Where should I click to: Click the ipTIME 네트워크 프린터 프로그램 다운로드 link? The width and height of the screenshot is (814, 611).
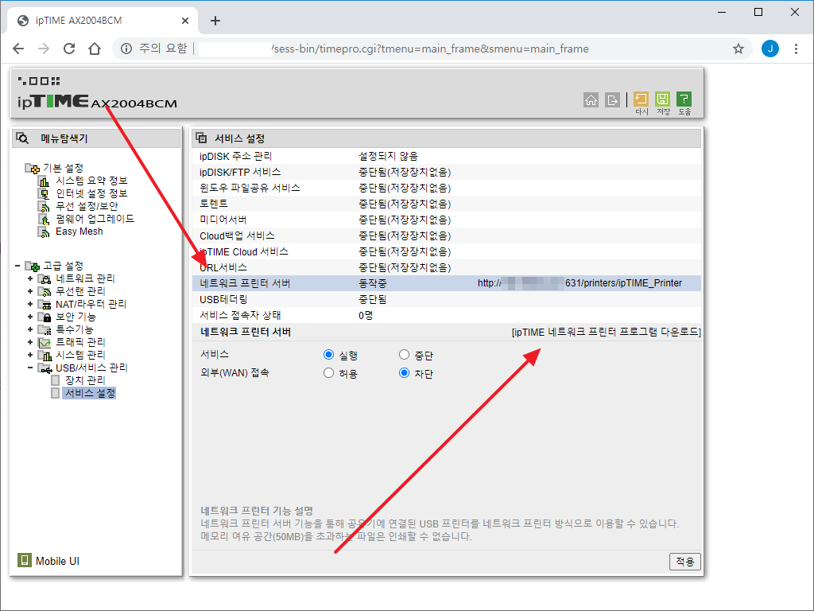[606, 332]
